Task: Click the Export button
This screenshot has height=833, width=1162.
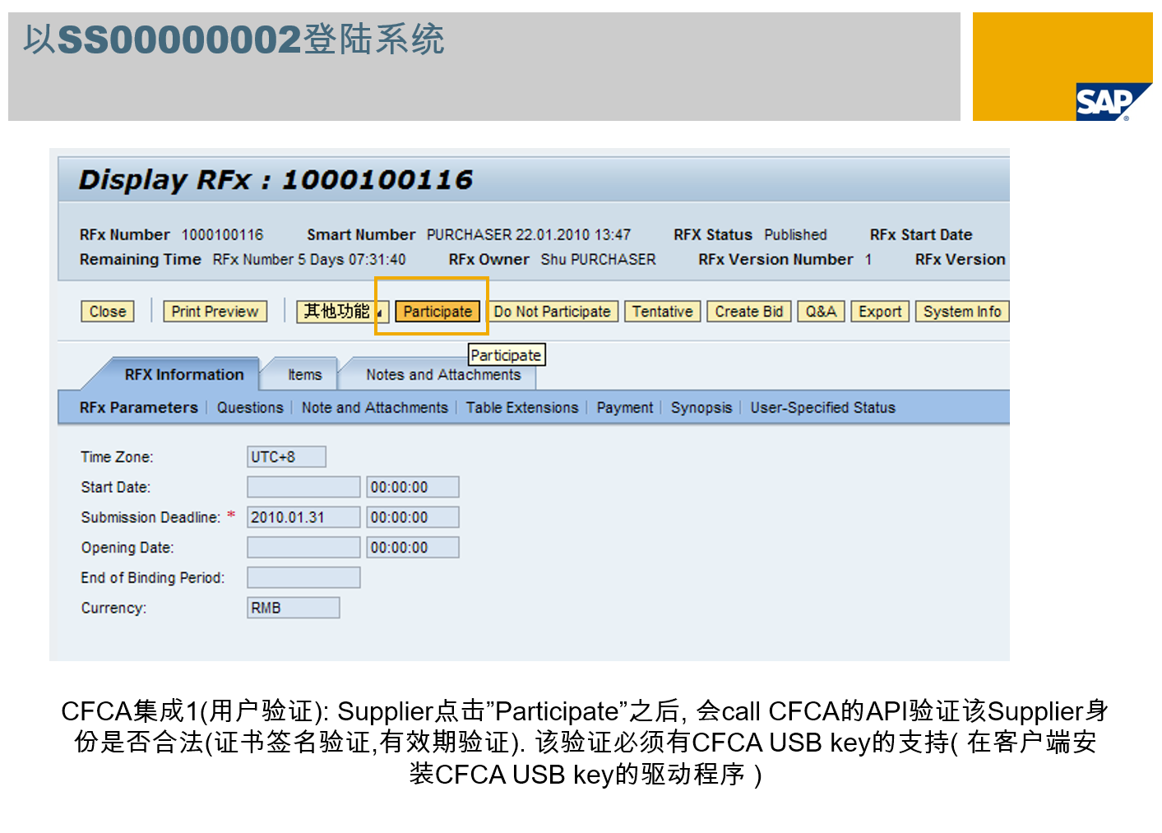Action: (880, 312)
